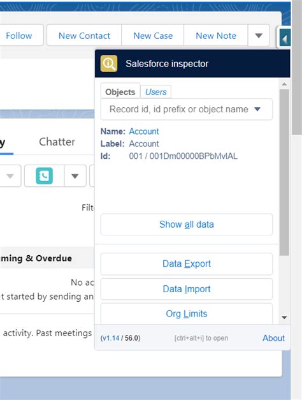Open the more actions dropdown beside New Note
The image size is (302, 400).
[259, 36]
